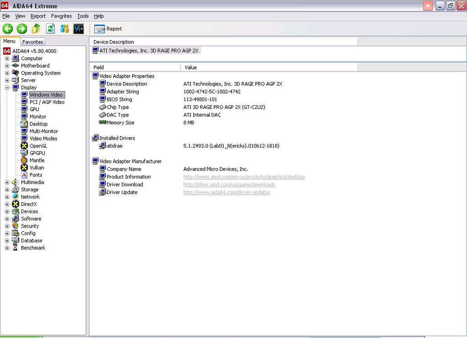The image size is (467, 338).
Task: Expand the Devices tree node
Action: 7,211
